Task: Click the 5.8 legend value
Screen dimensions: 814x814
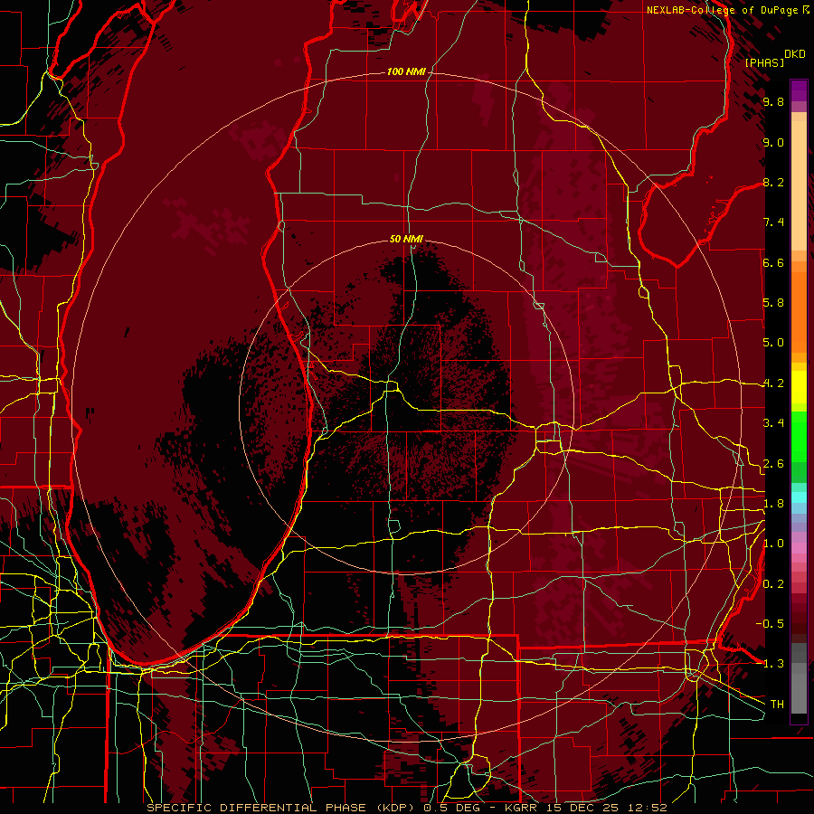Action: pos(773,303)
